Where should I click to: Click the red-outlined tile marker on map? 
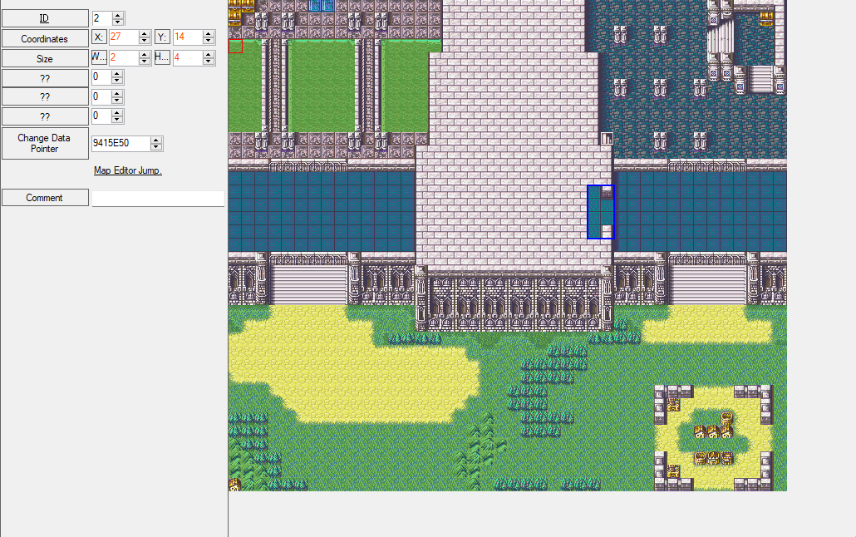click(x=235, y=46)
